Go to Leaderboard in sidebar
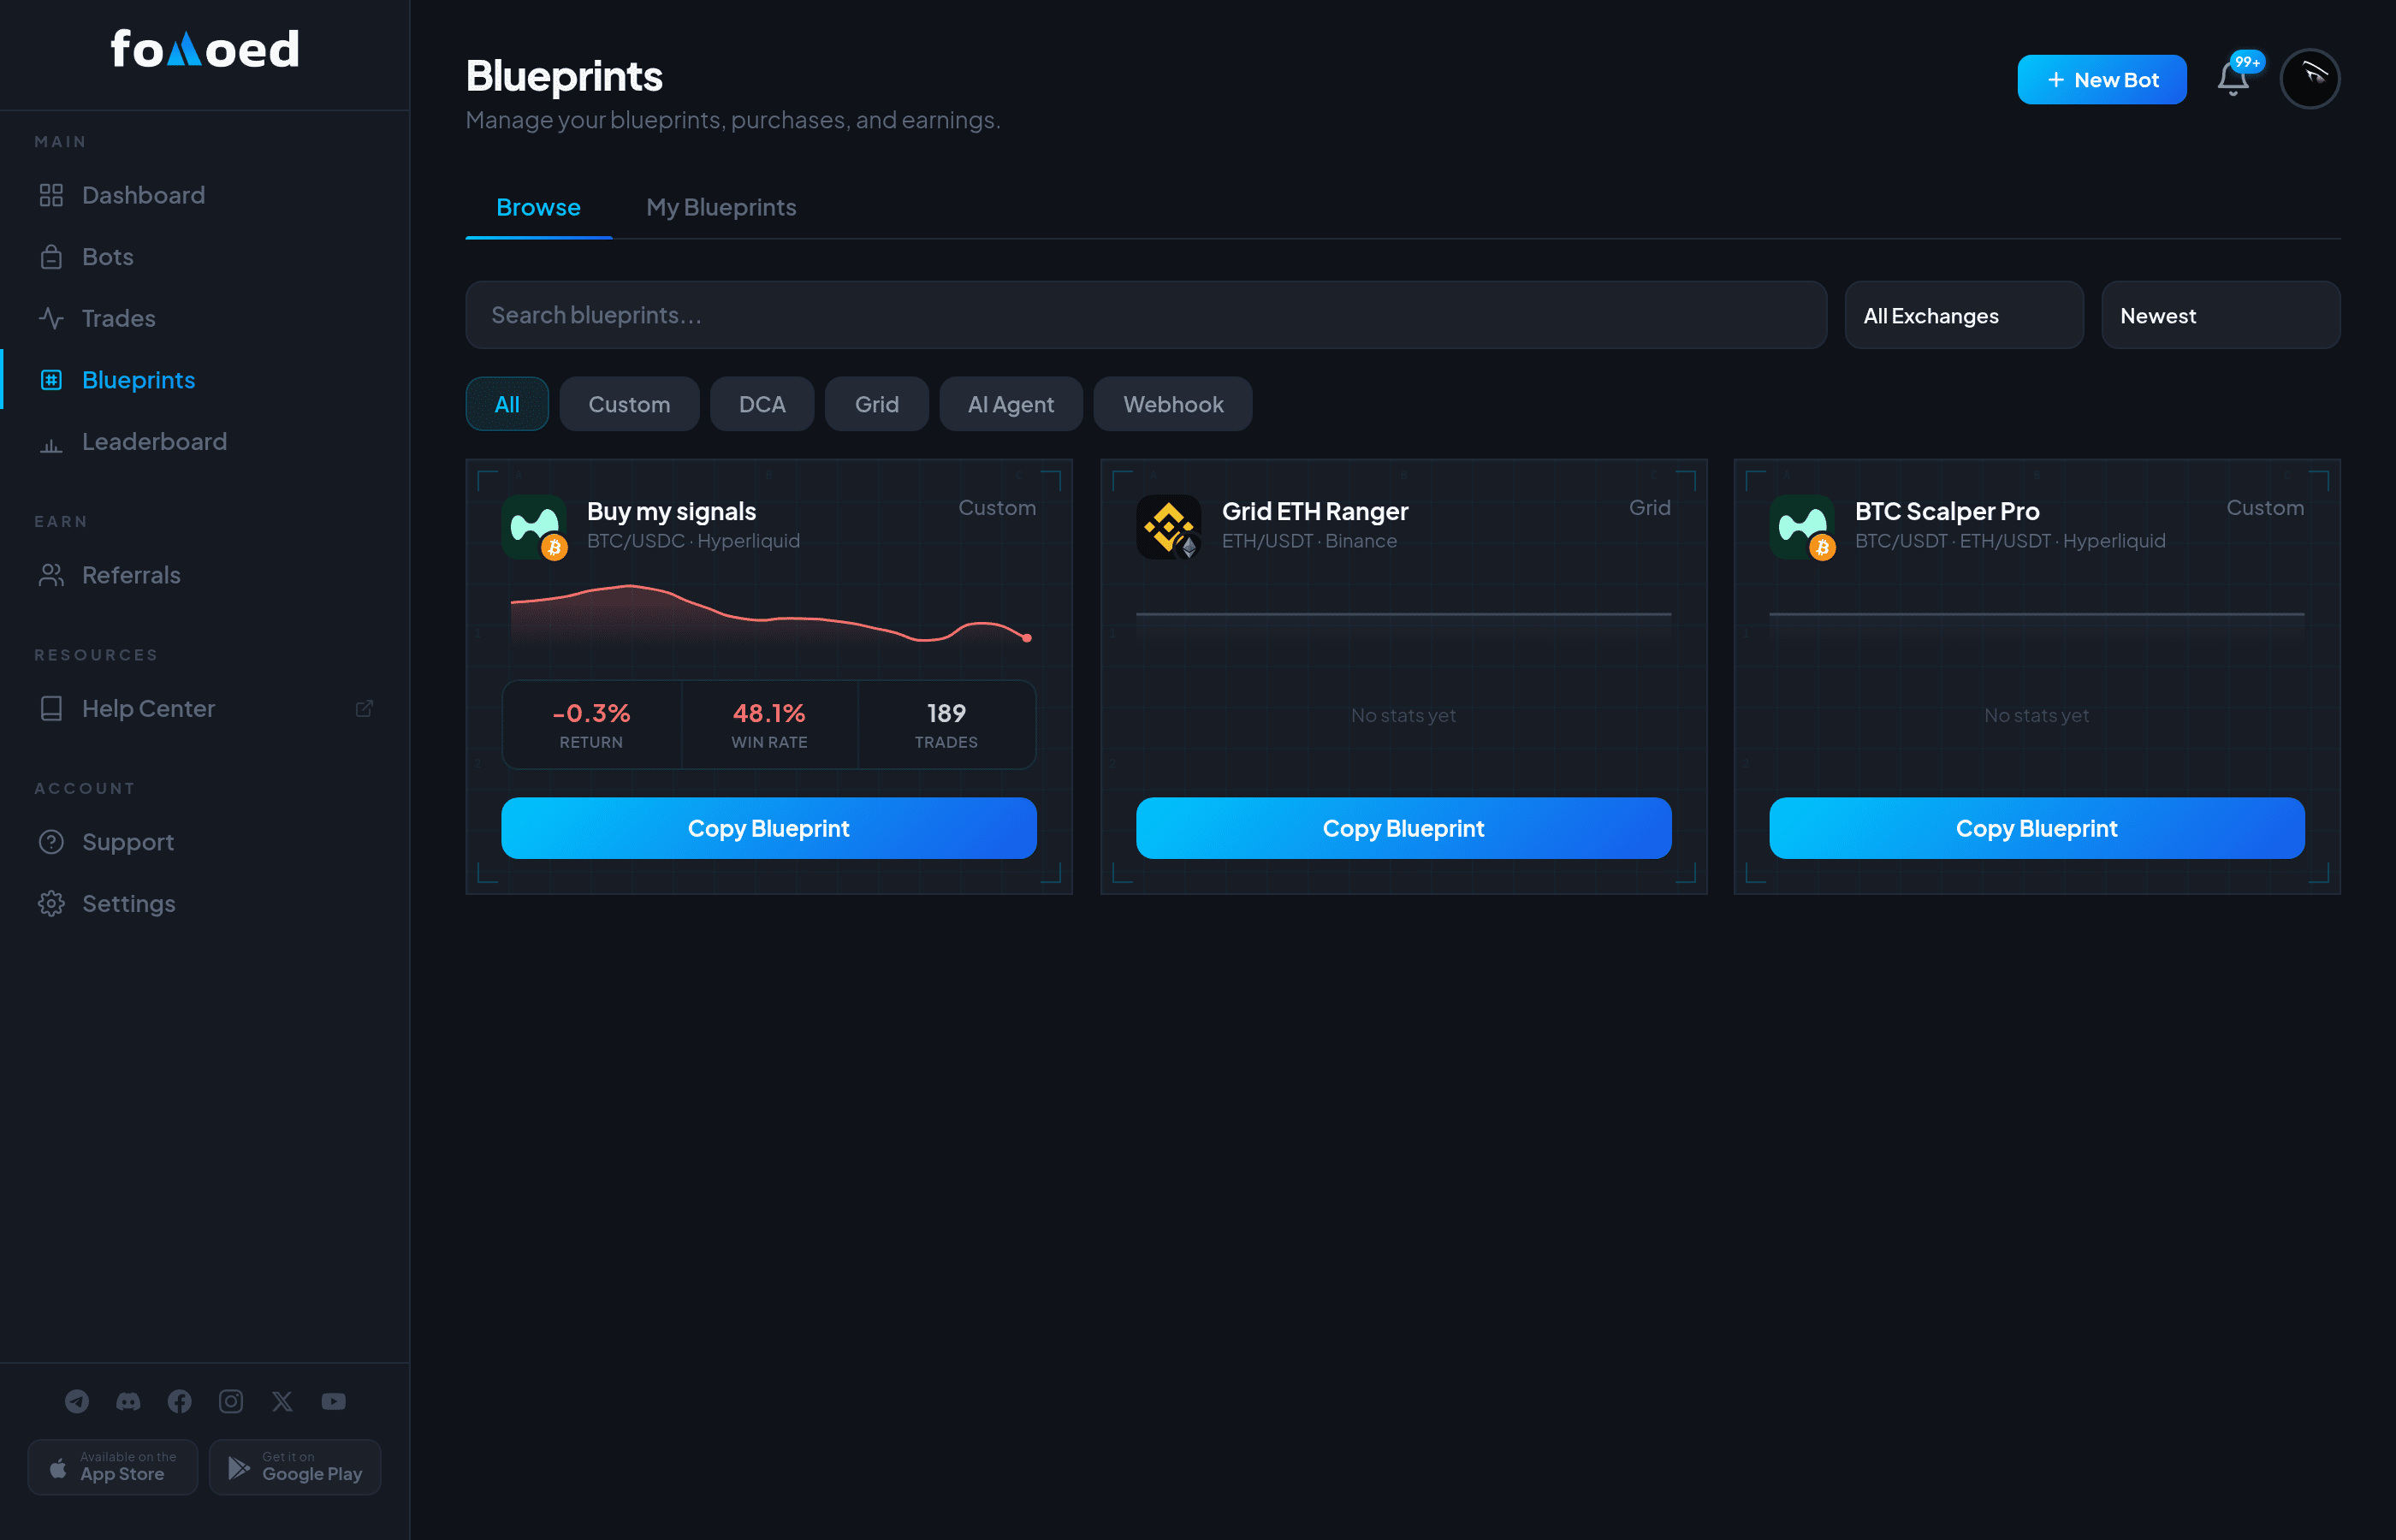Image resolution: width=2396 pixels, height=1540 pixels. point(204,442)
